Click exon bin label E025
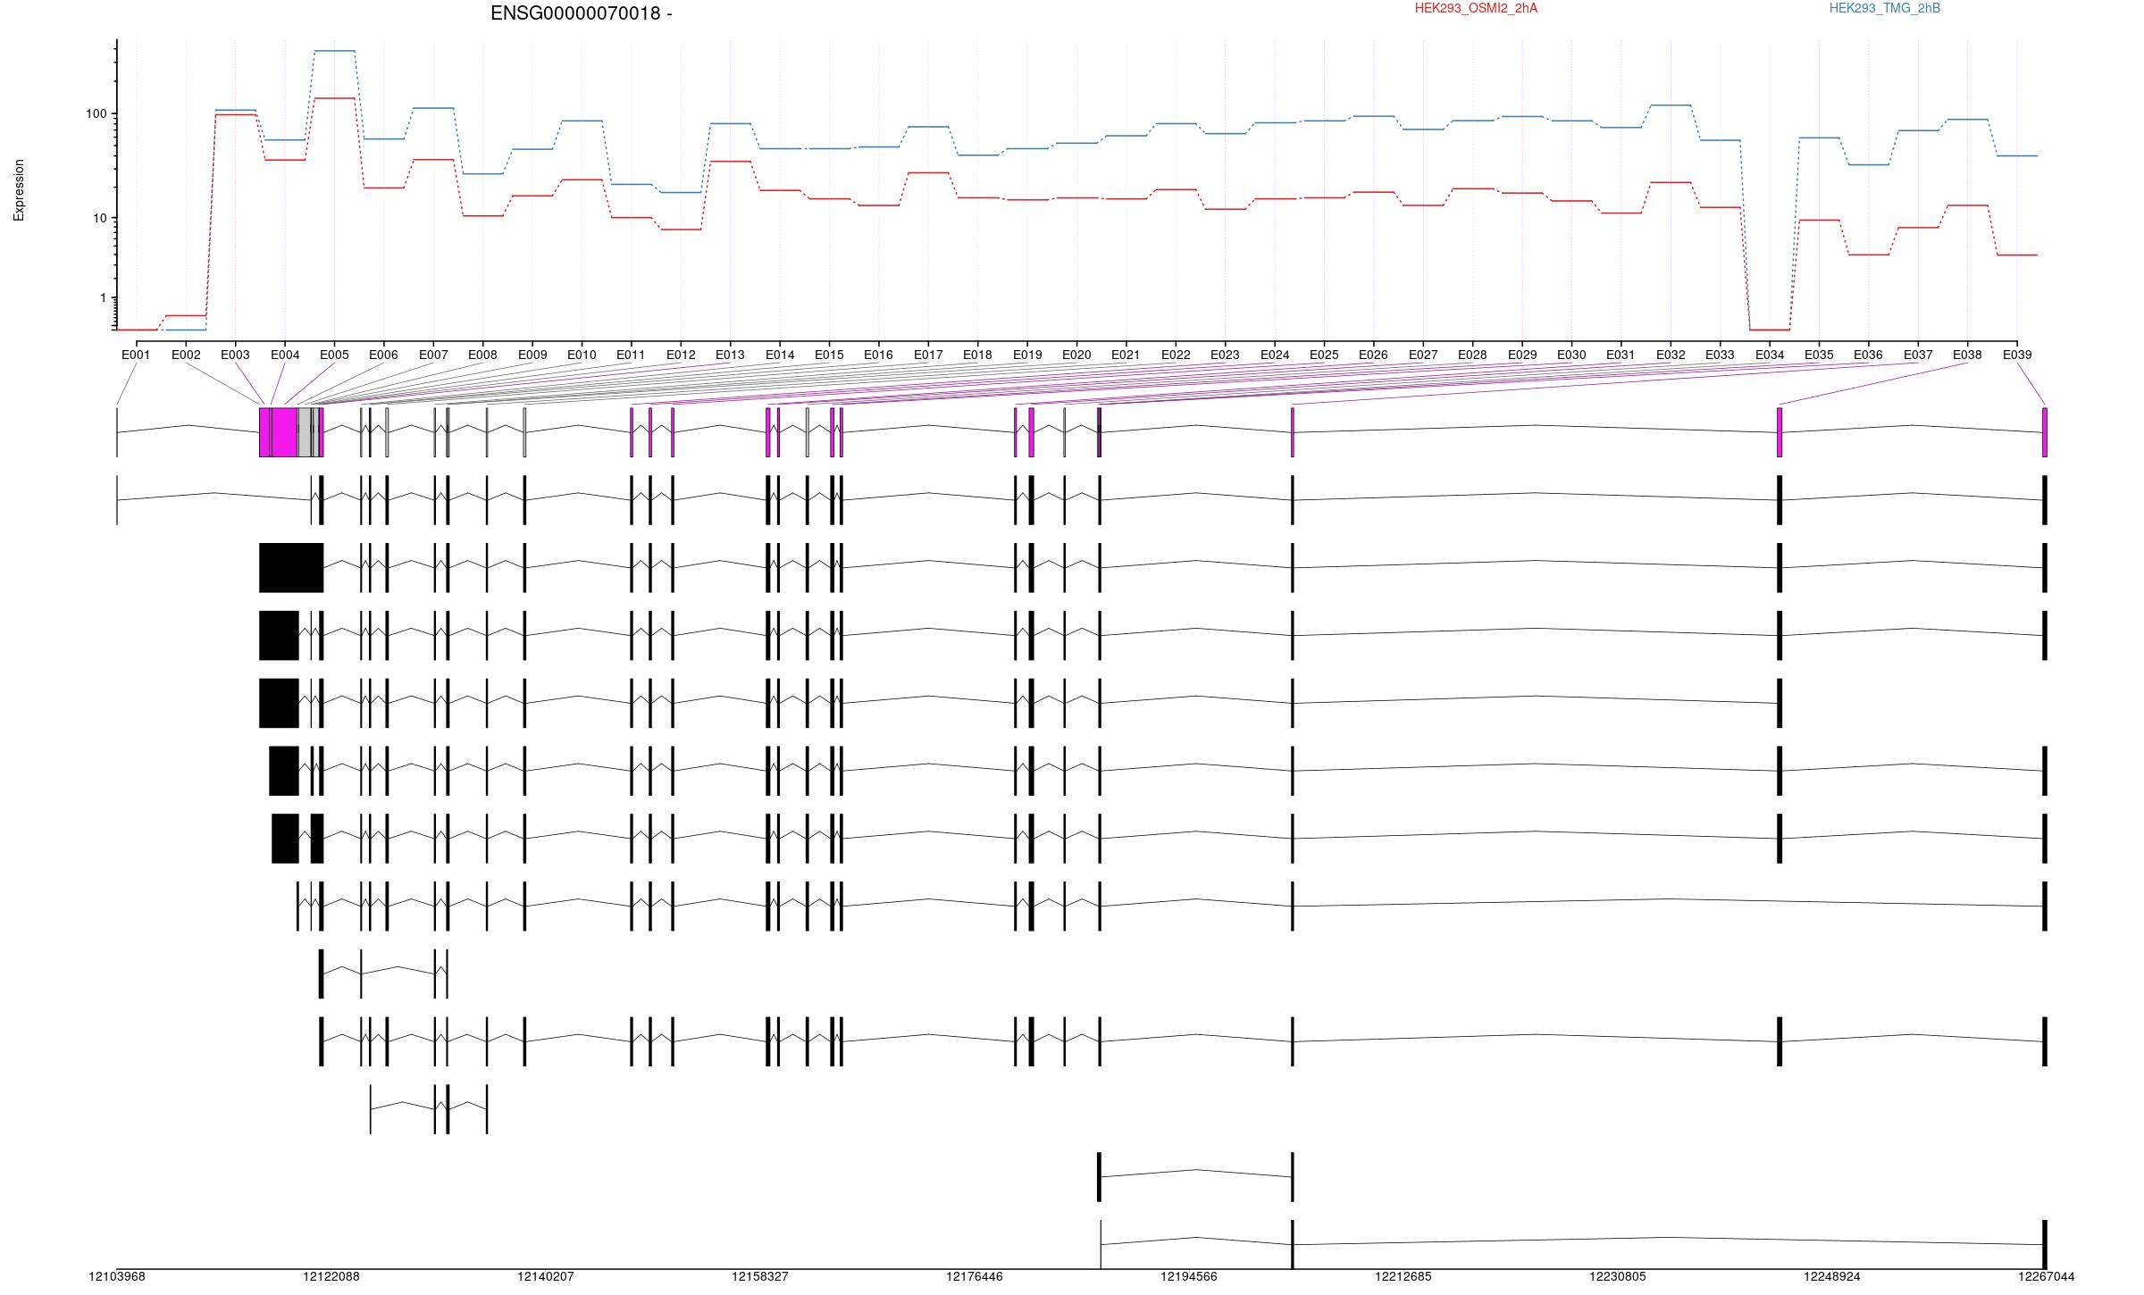 click(1324, 355)
